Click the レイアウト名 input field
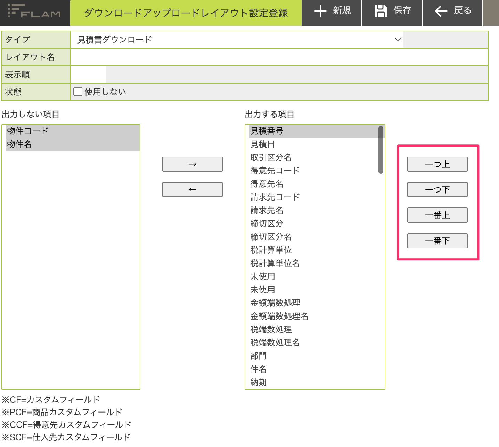 (279, 57)
